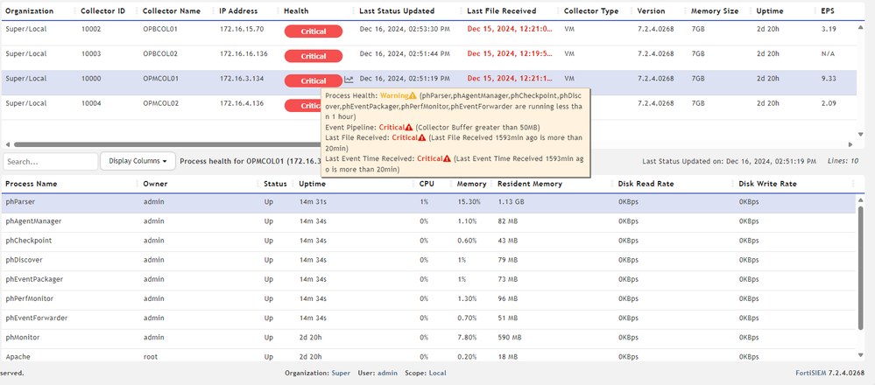Sort by Last File Received header
Viewport: 875px width, 385px height.
502,11
